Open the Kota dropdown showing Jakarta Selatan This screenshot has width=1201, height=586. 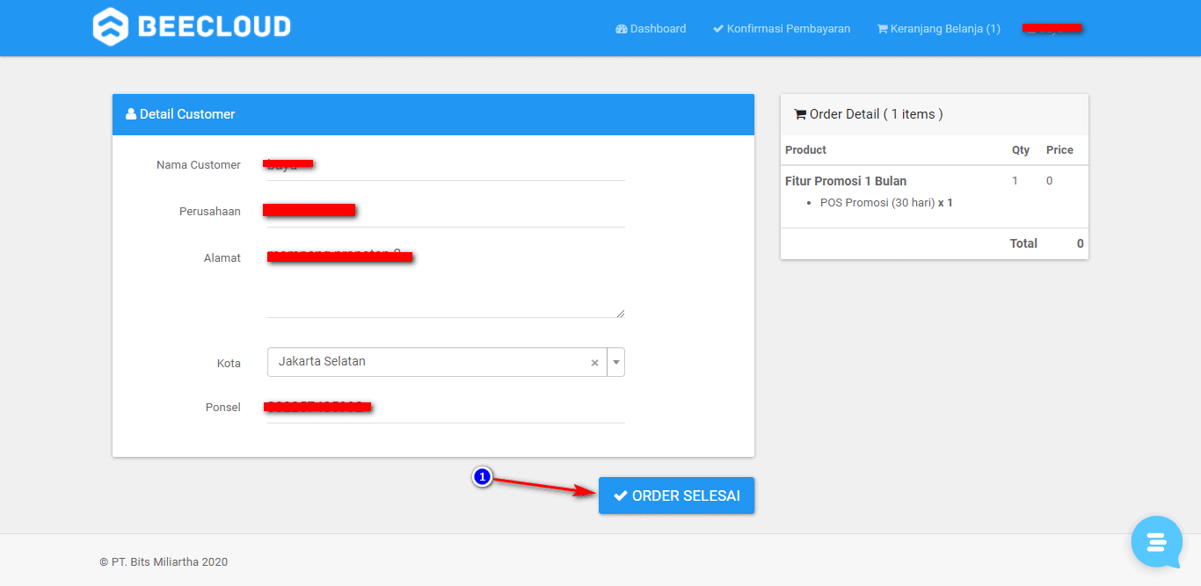[446, 362]
